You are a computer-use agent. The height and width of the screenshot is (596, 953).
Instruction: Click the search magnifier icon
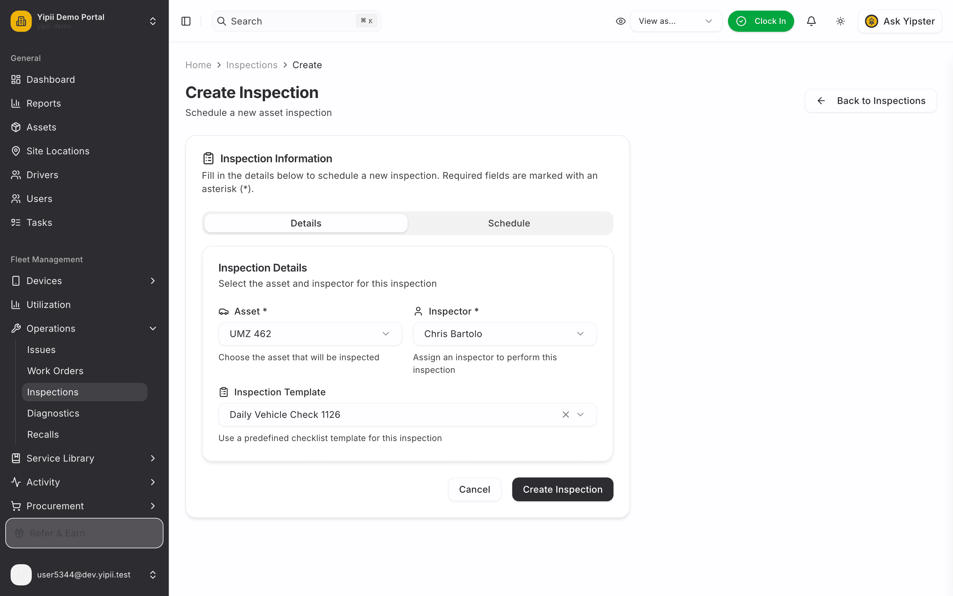click(x=222, y=21)
